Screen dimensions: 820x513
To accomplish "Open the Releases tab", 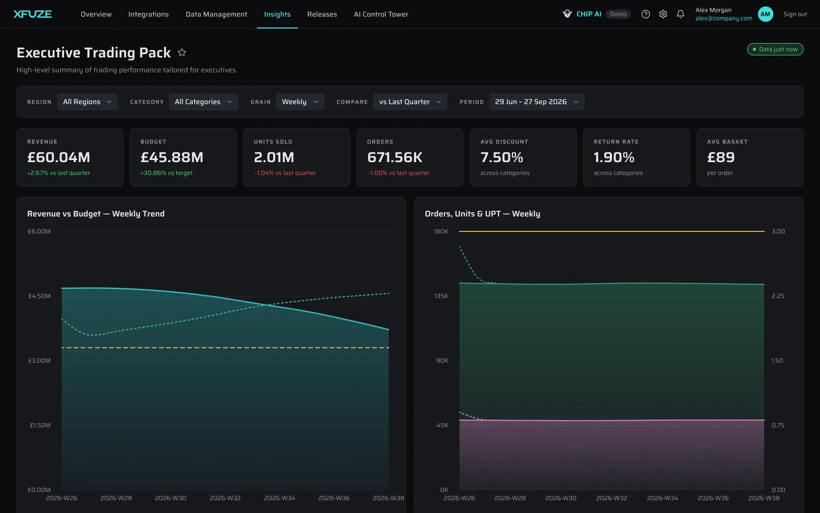I will [x=322, y=14].
